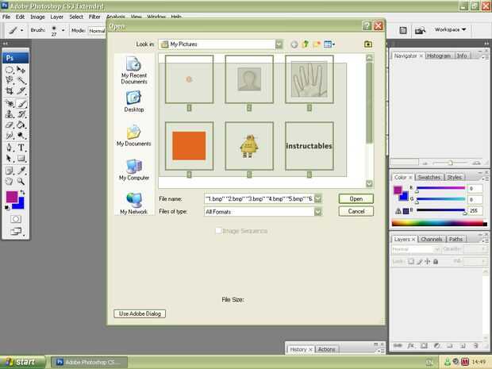
Task: Open the Image menu
Action: pyautogui.click(x=37, y=17)
